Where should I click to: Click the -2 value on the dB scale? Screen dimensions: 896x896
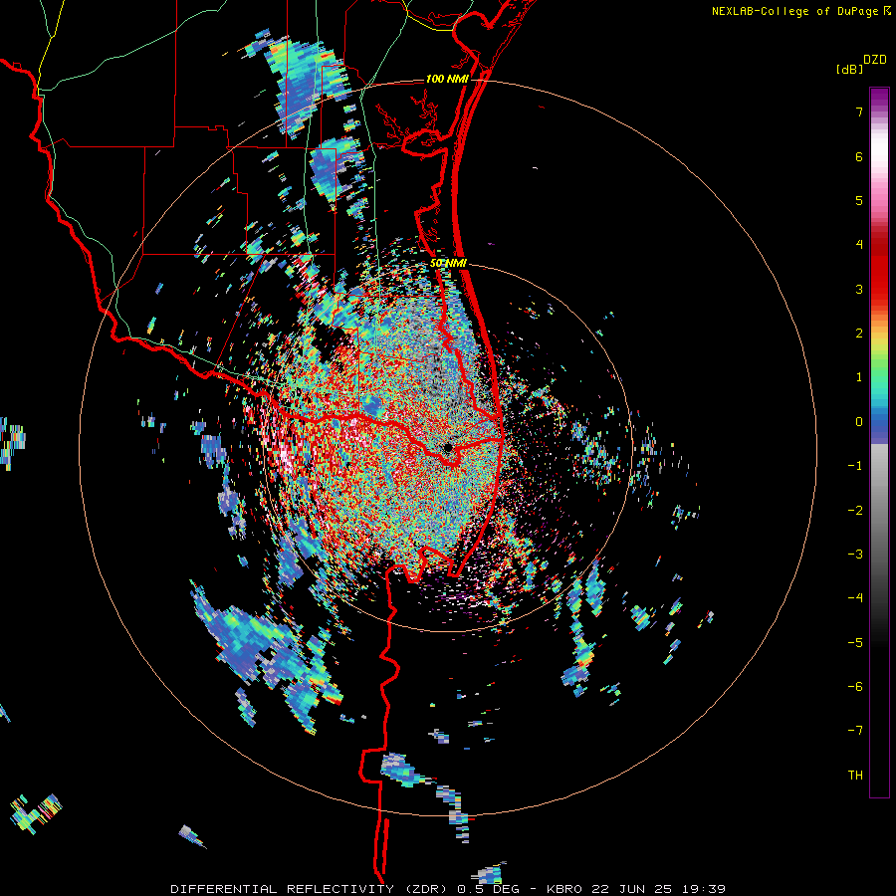click(855, 511)
